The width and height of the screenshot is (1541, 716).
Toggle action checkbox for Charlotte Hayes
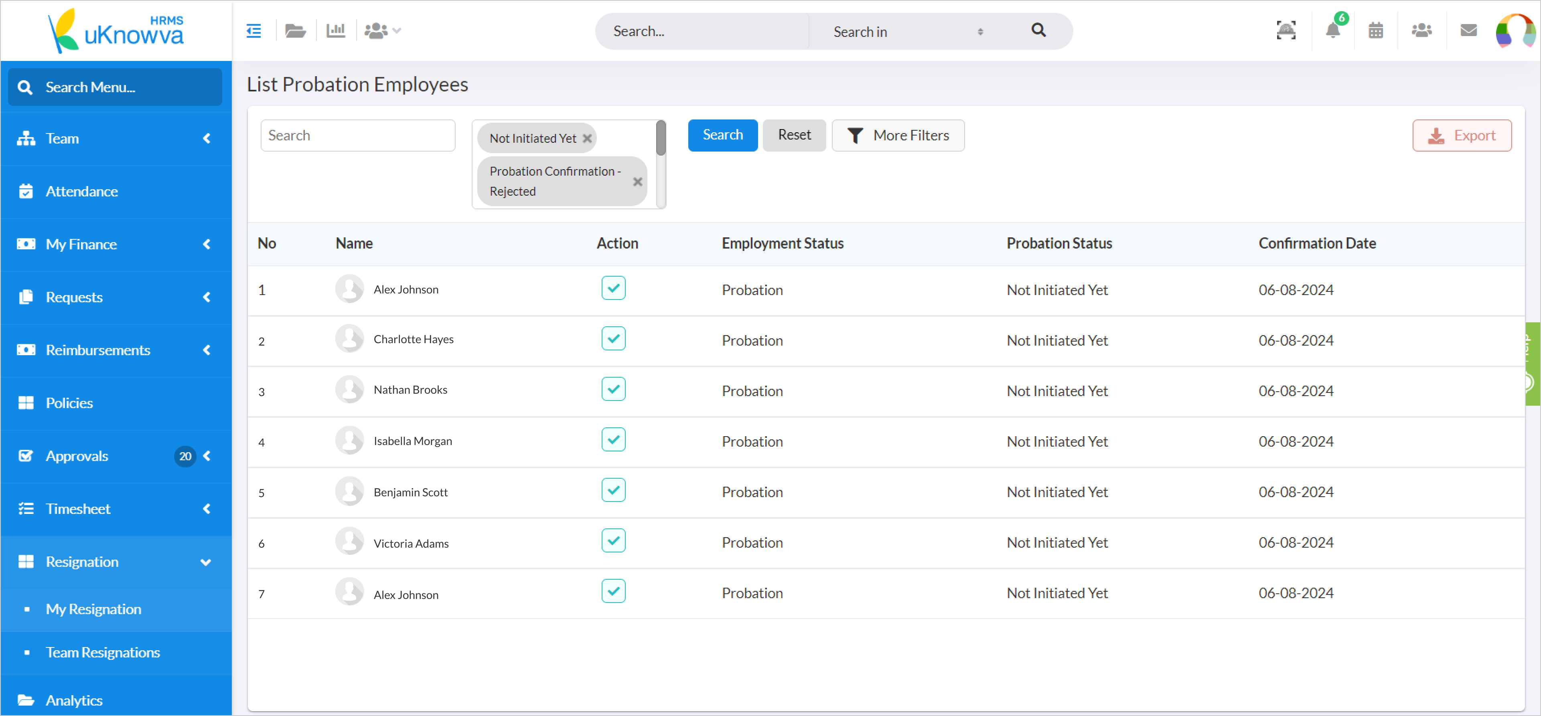pos(613,339)
